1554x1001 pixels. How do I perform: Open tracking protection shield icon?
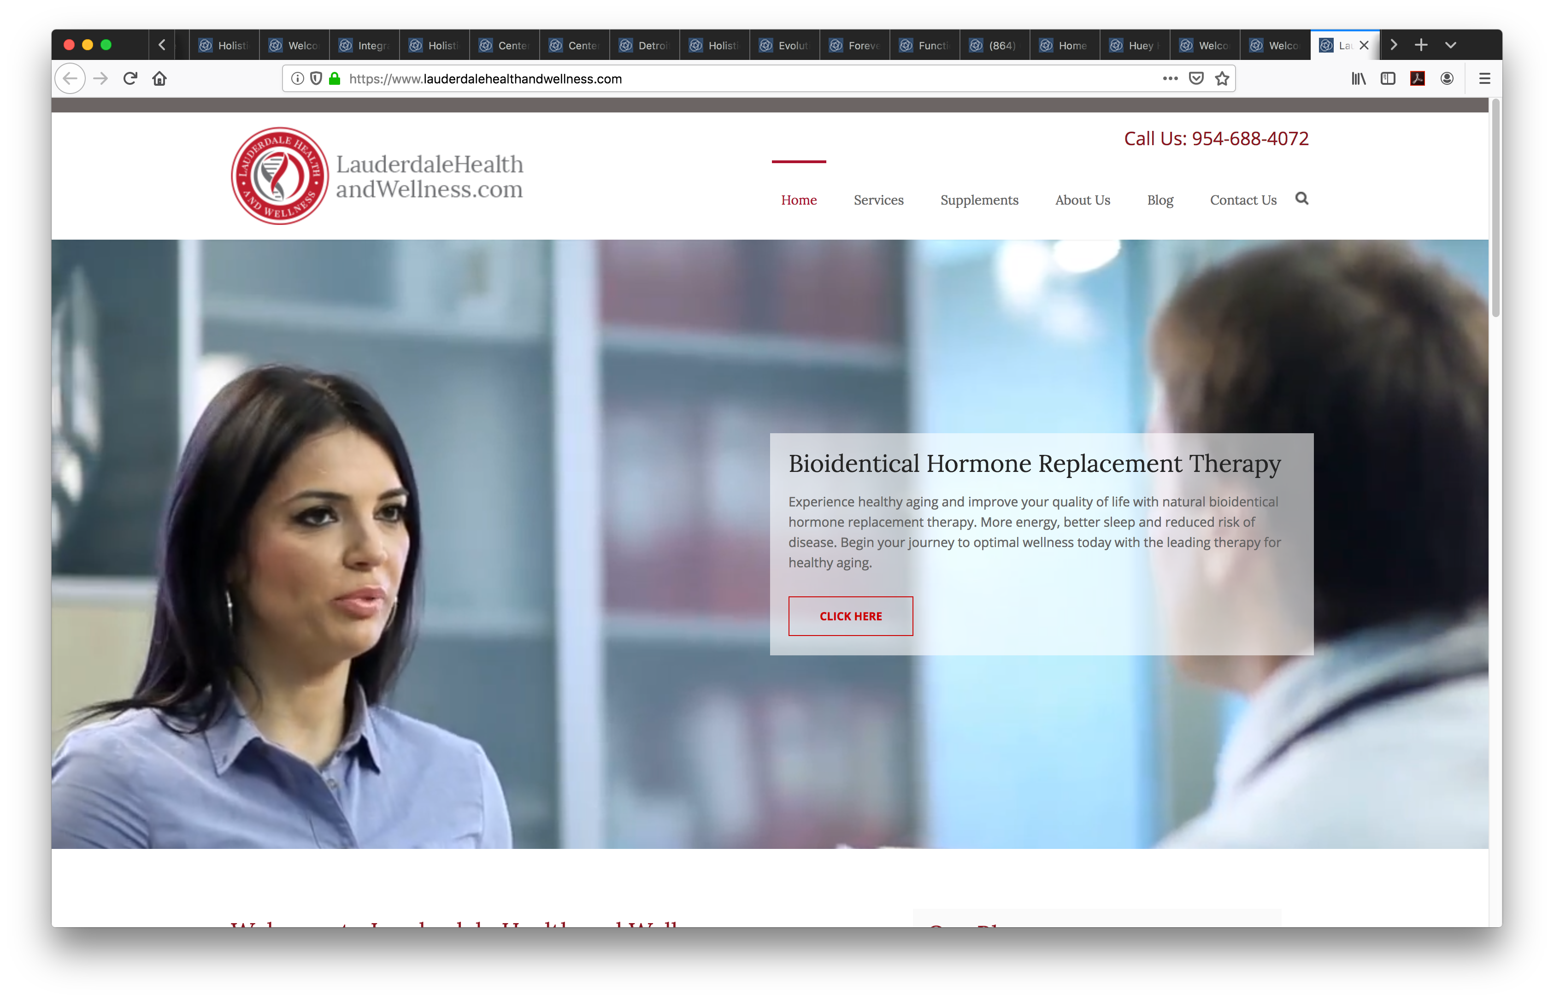point(316,79)
